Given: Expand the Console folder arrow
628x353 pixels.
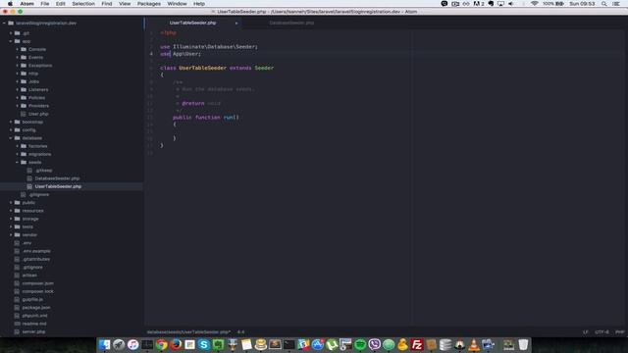Looking at the screenshot, I should 18,49.
